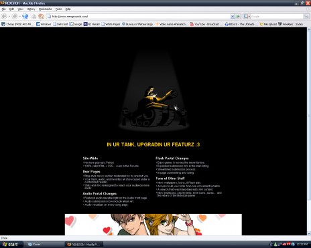Screen dimensions: 311x248
Task: Expand the address bar URL dropdown
Action: coord(233,16)
